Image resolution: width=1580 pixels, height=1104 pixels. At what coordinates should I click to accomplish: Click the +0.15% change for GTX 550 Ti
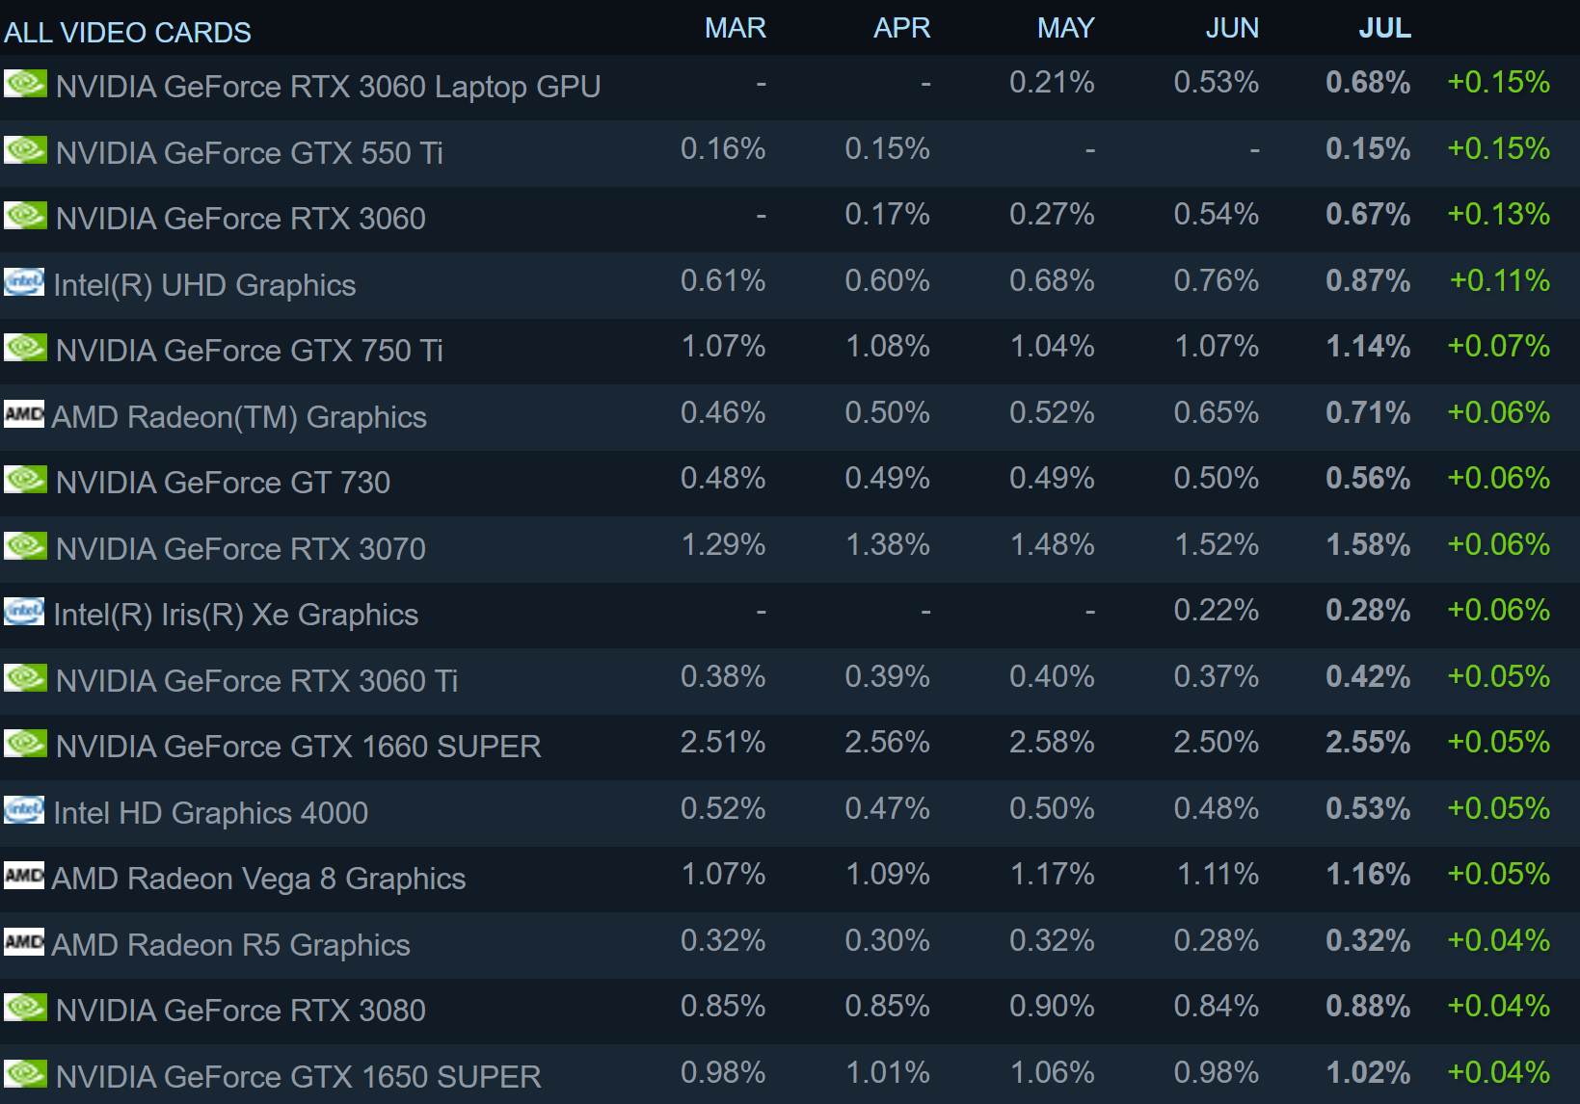coord(1498,149)
